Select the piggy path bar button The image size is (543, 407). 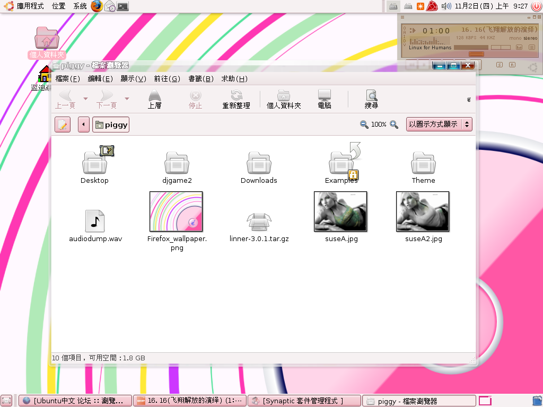click(x=111, y=125)
